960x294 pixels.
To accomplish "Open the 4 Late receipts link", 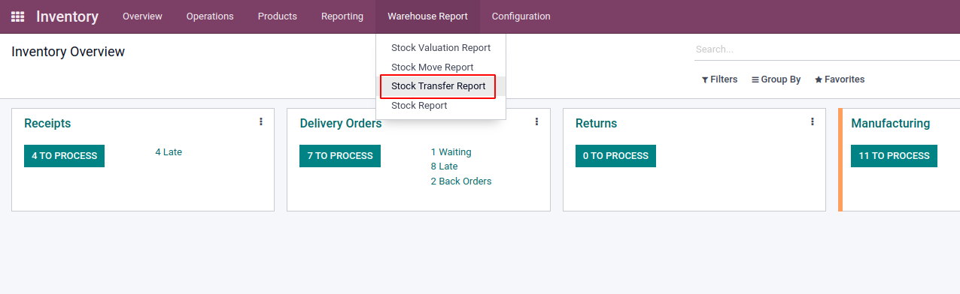I will pyautogui.click(x=169, y=152).
